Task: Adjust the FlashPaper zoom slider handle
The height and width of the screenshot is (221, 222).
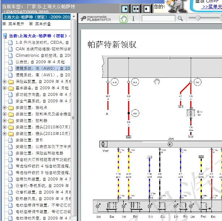Action: [x=198, y=18]
